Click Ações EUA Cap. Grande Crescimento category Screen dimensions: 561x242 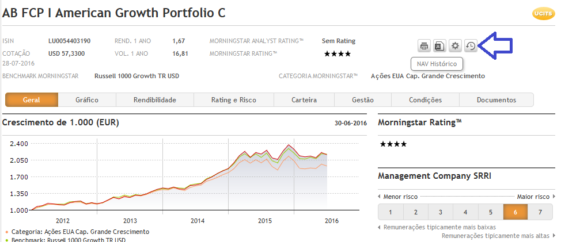click(x=427, y=76)
